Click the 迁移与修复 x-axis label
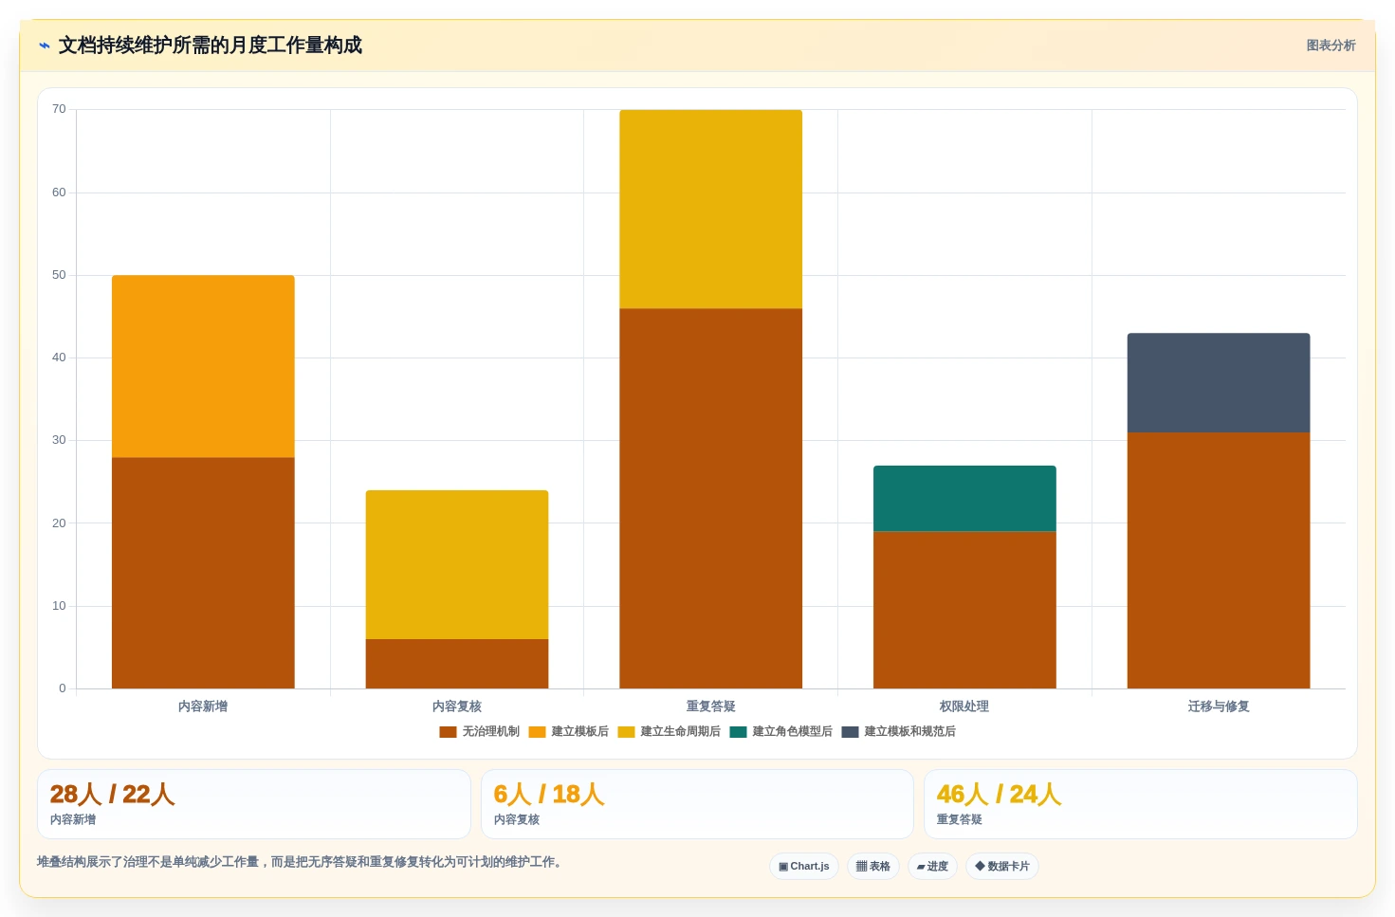The image size is (1395, 917). (1219, 706)
